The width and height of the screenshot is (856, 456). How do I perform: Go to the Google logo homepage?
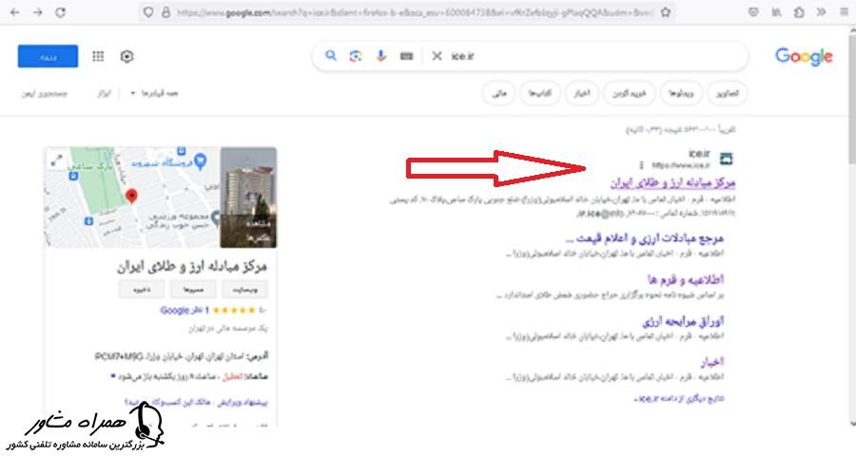point(804,56)
